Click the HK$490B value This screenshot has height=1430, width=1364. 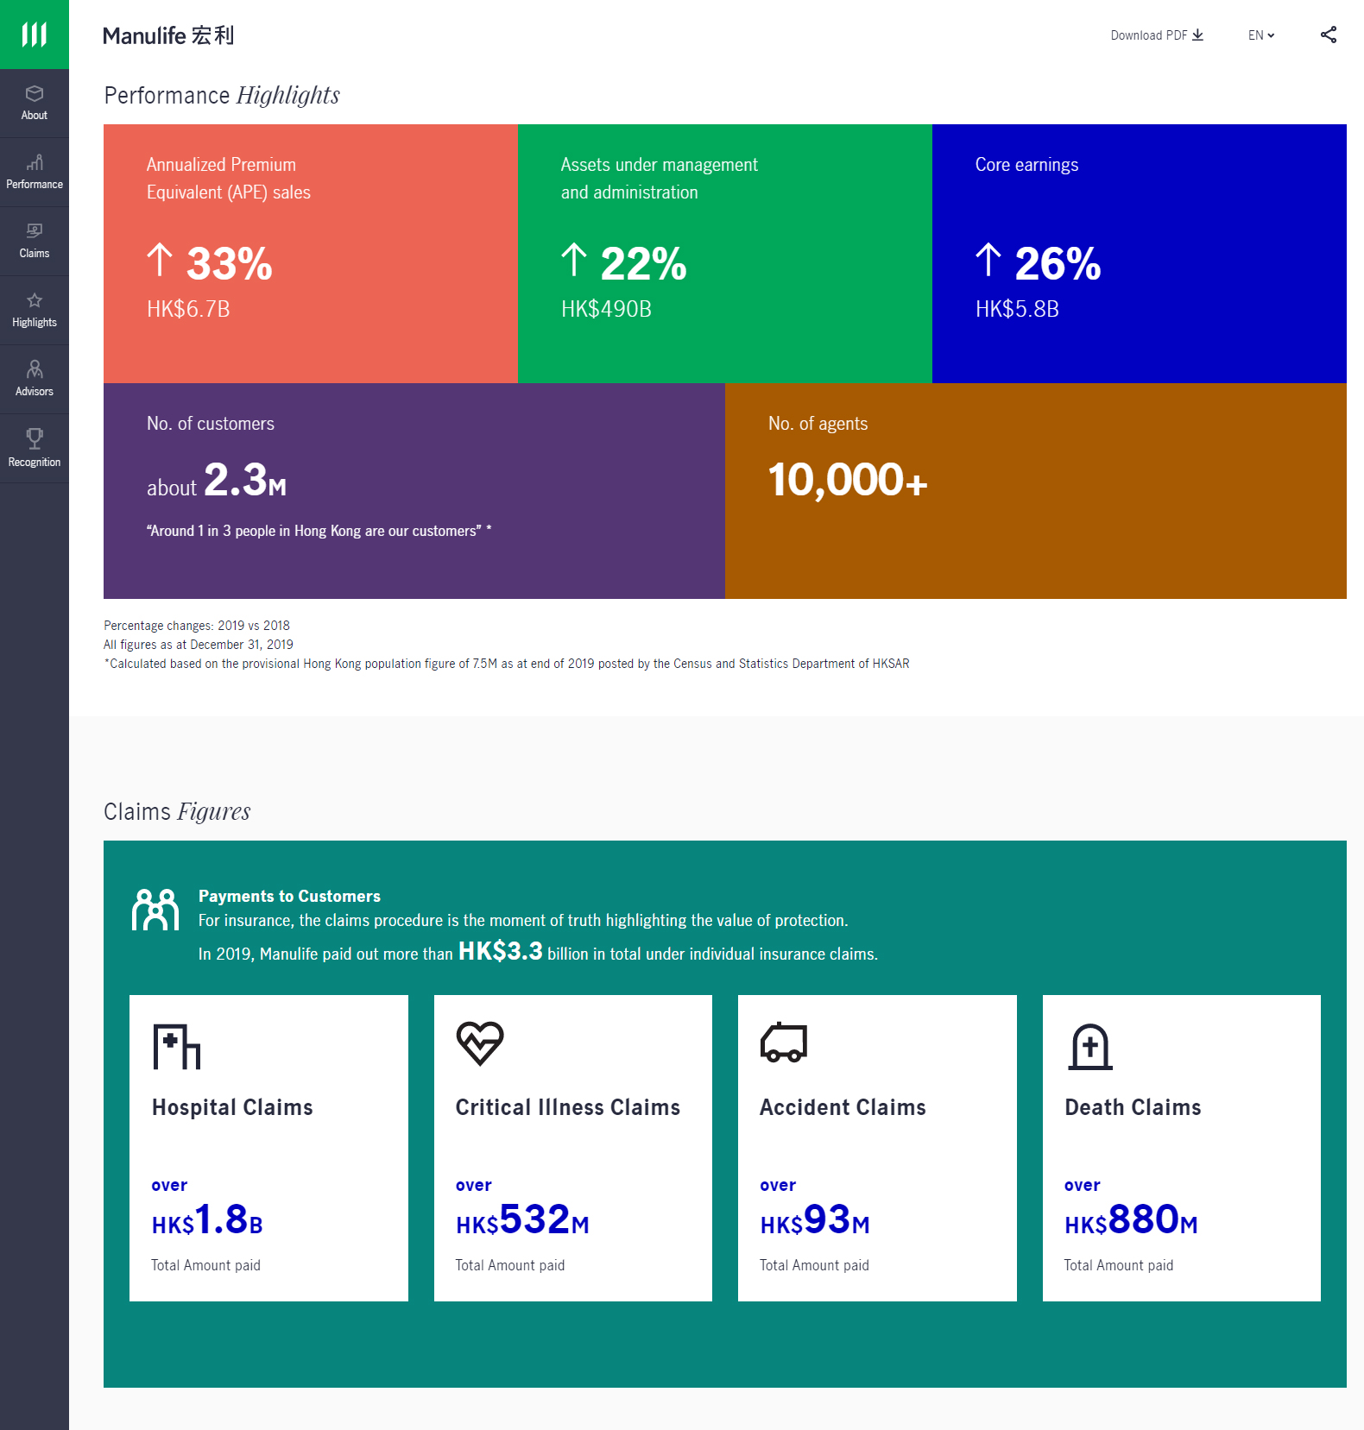[606, 309]
